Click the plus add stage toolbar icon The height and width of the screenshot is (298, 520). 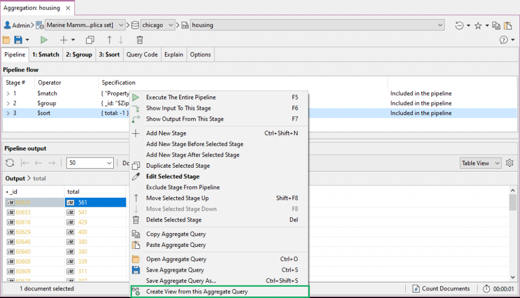coord(63,40)
